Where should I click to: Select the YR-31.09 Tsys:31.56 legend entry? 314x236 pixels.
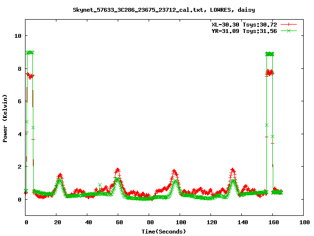244,31
